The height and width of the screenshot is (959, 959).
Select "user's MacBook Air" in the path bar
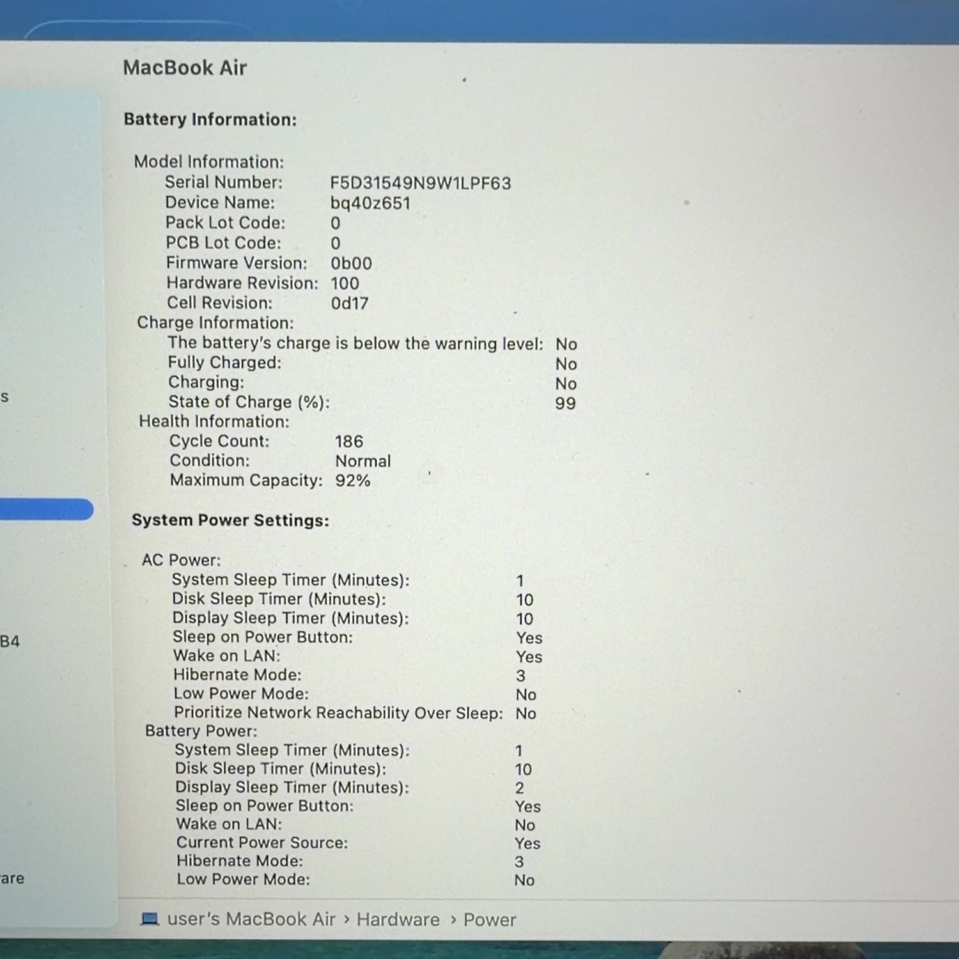[x=251, y=919]
